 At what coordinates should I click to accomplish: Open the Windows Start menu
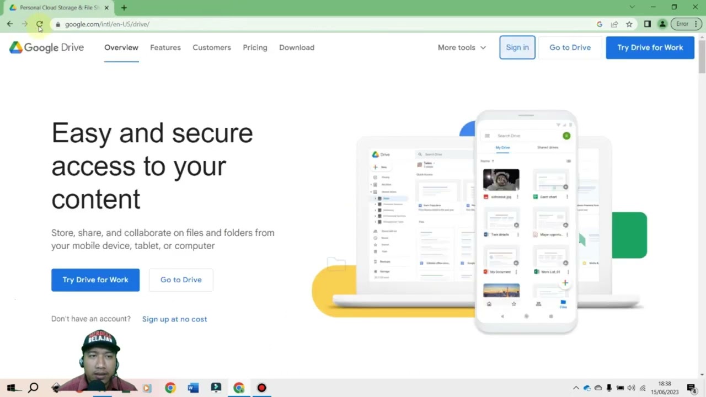(x=10, y=388)
